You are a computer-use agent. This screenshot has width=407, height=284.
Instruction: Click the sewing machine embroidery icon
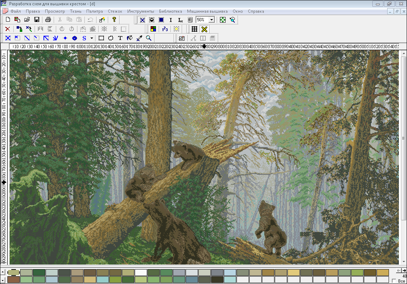click(182, 38)
